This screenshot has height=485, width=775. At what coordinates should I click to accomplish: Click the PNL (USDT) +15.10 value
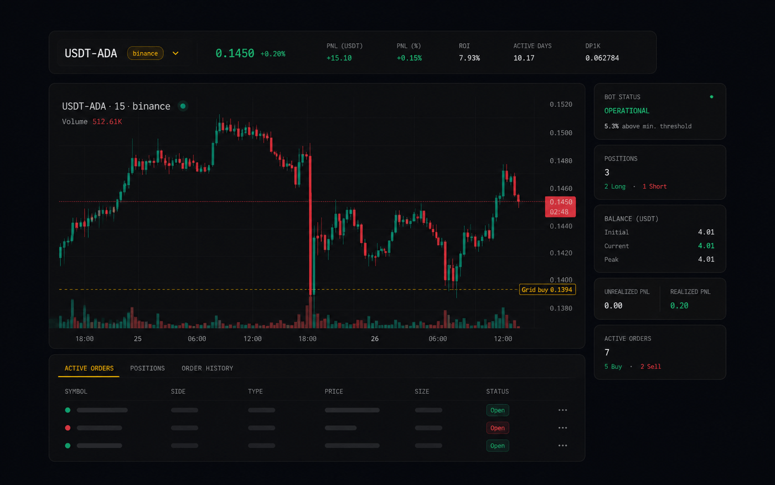coord(339,58)
